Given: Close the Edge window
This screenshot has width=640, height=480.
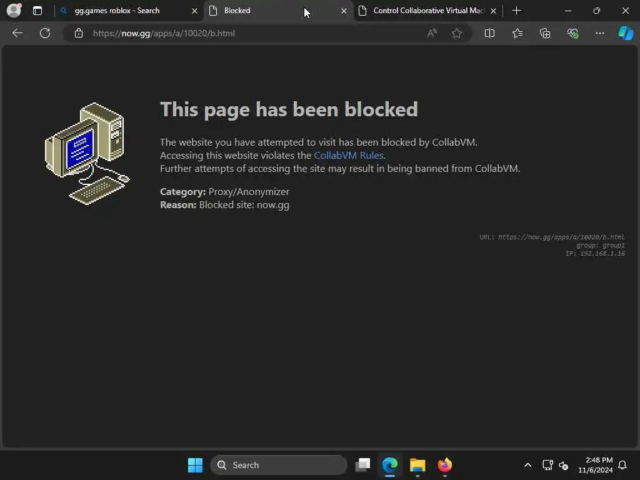Looking at the screenshot, I should point(625,11).
